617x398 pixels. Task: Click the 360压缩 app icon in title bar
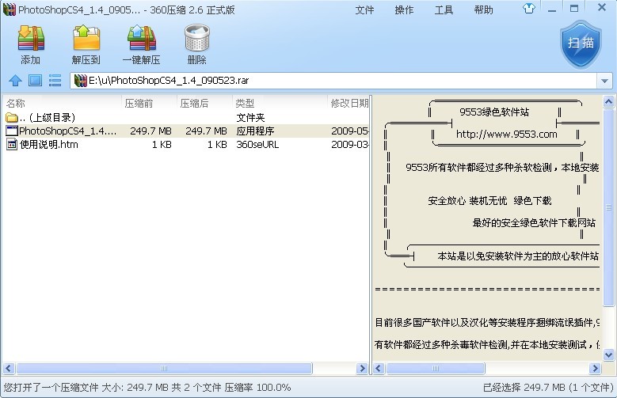(x=9, y=9)
